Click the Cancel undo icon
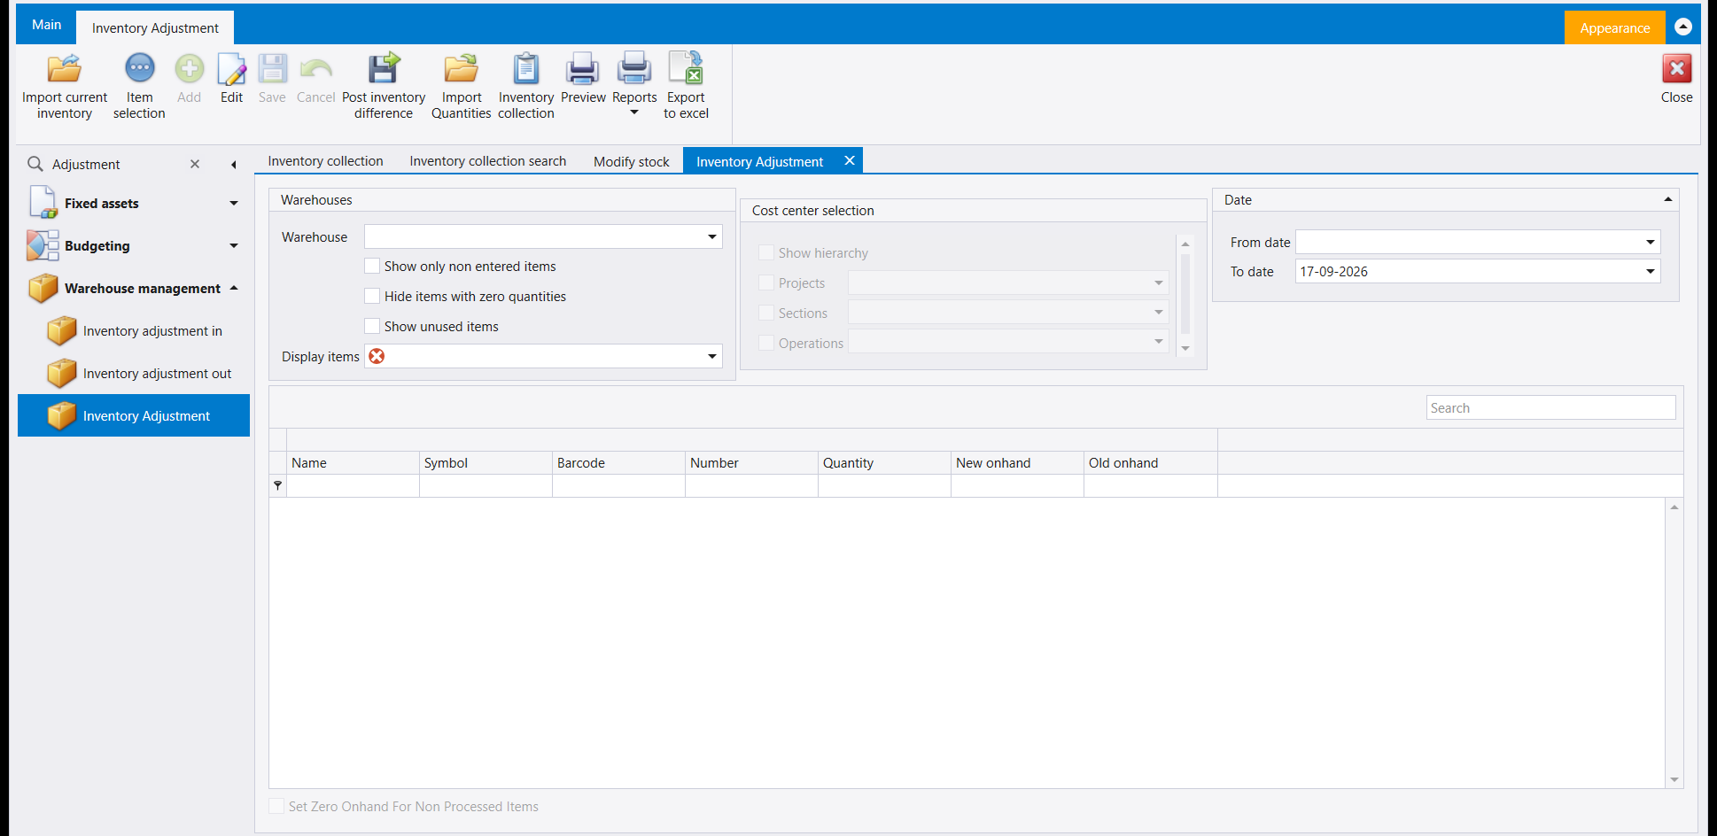Image resolution: width=1717 pixels, height=836 pixels. click(x=315, y=69)
